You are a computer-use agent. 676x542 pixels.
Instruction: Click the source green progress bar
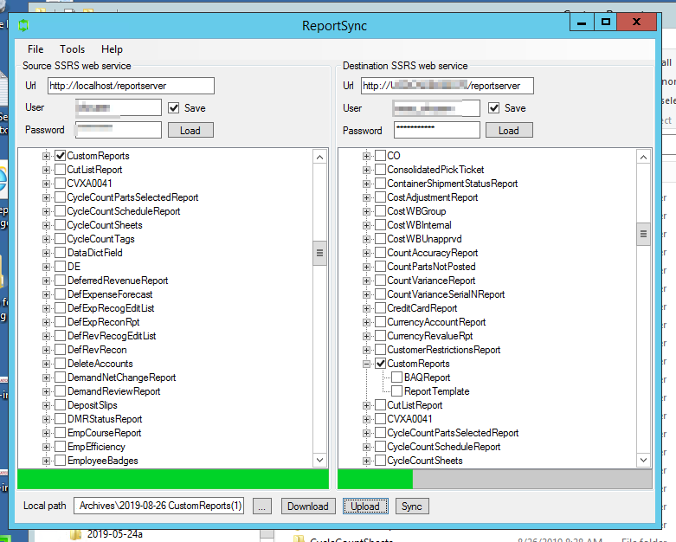(173, 479)
